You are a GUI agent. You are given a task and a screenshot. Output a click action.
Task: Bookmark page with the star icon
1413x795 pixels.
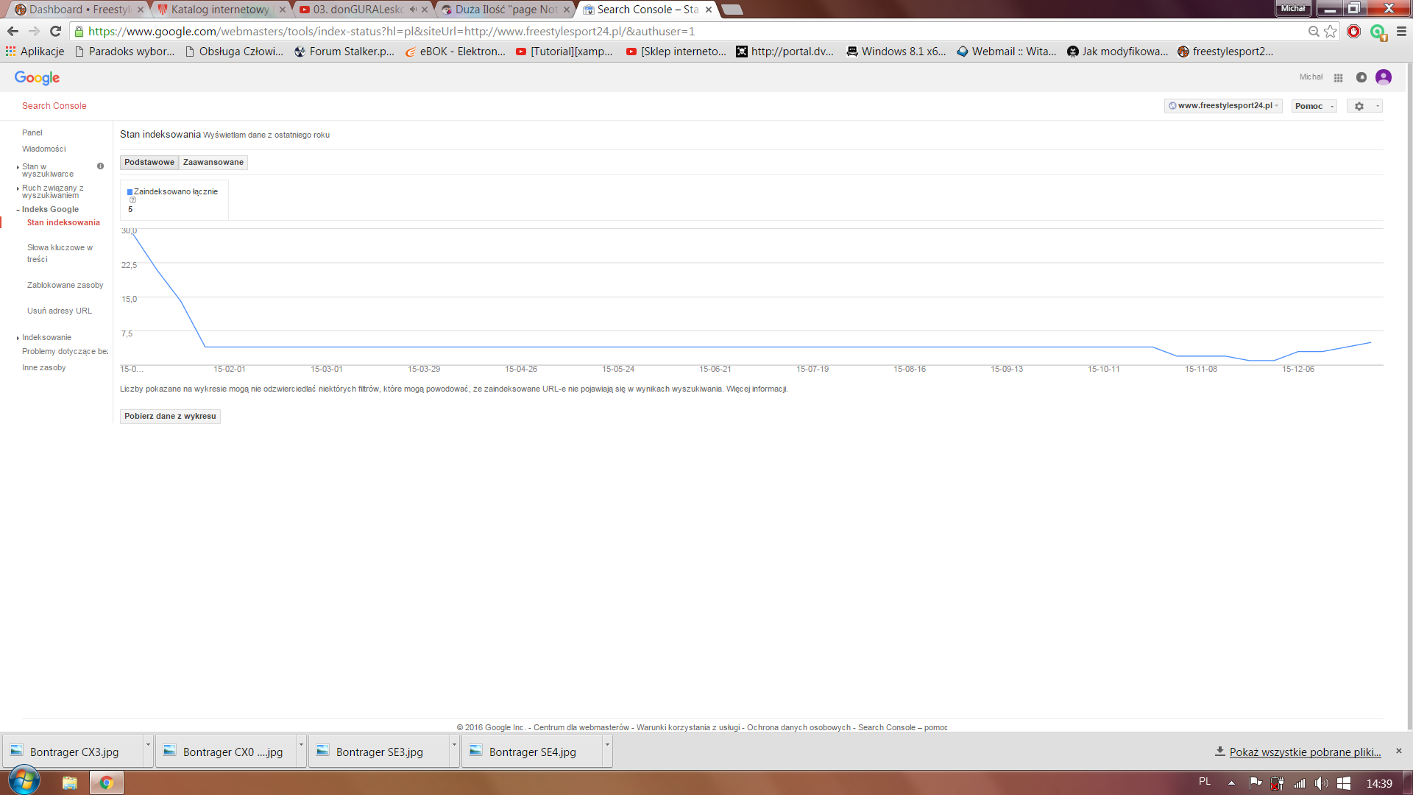1330,32
